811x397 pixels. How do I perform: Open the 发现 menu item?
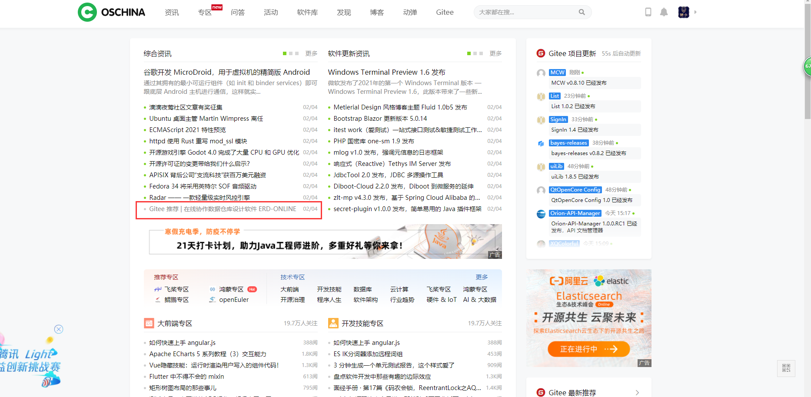344,12
